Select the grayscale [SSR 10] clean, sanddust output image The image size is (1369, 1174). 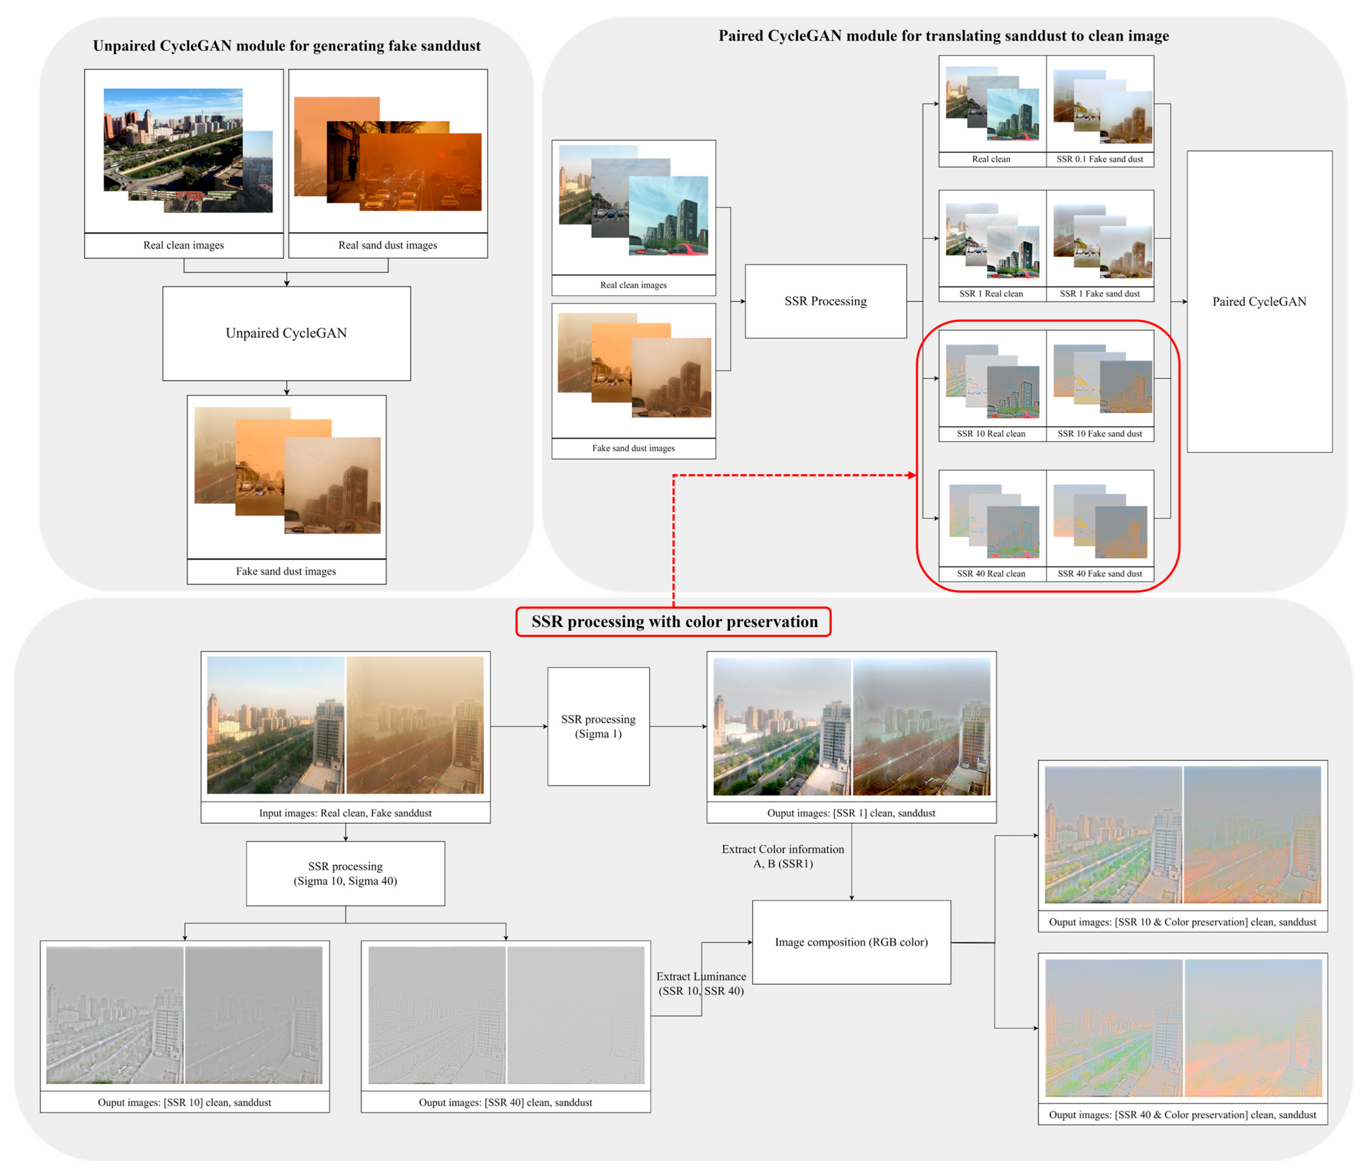tap(184, 1015)
